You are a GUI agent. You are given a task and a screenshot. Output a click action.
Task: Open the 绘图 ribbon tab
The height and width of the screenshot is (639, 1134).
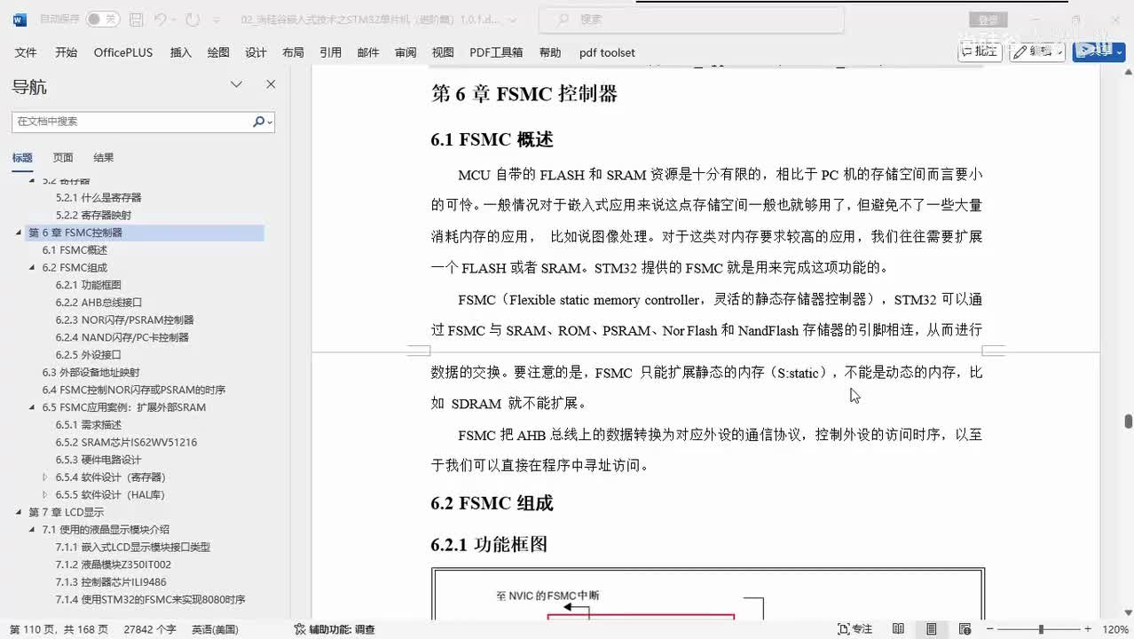218,52
